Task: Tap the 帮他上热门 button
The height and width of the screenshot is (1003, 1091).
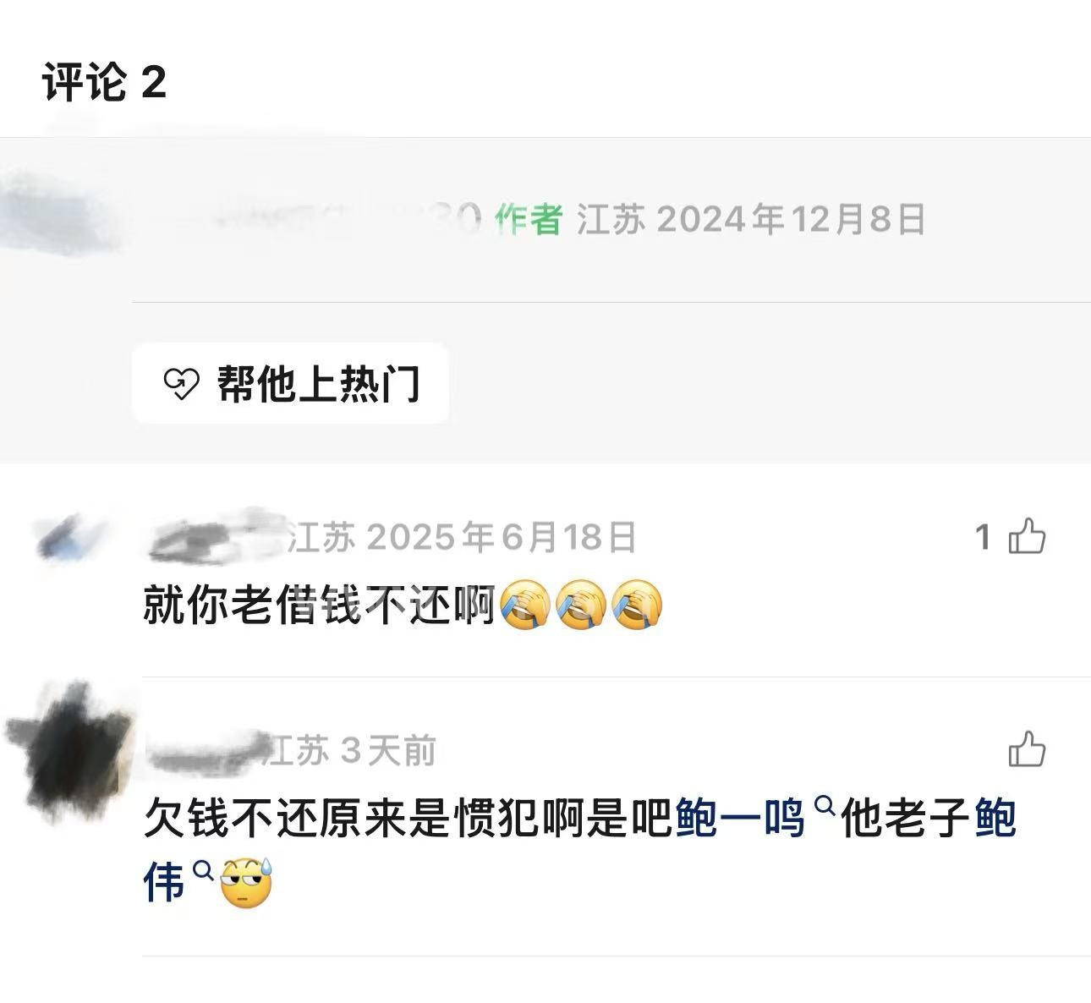Action: click(x=290, y=384)
